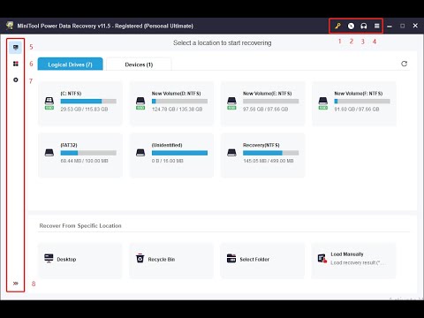Recover from Recycle Bin
Viewport: 424px width, 318px height.
(x=171, y=261)
